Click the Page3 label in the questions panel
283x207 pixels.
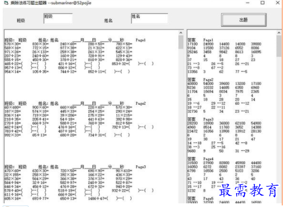(x=140, y=166)
